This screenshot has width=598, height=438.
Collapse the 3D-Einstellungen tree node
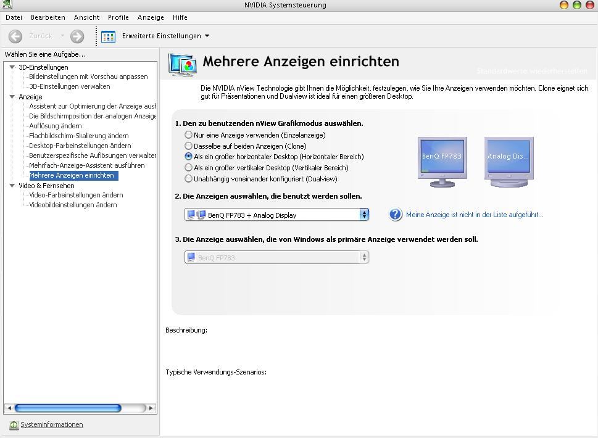(x=12, y=67)
